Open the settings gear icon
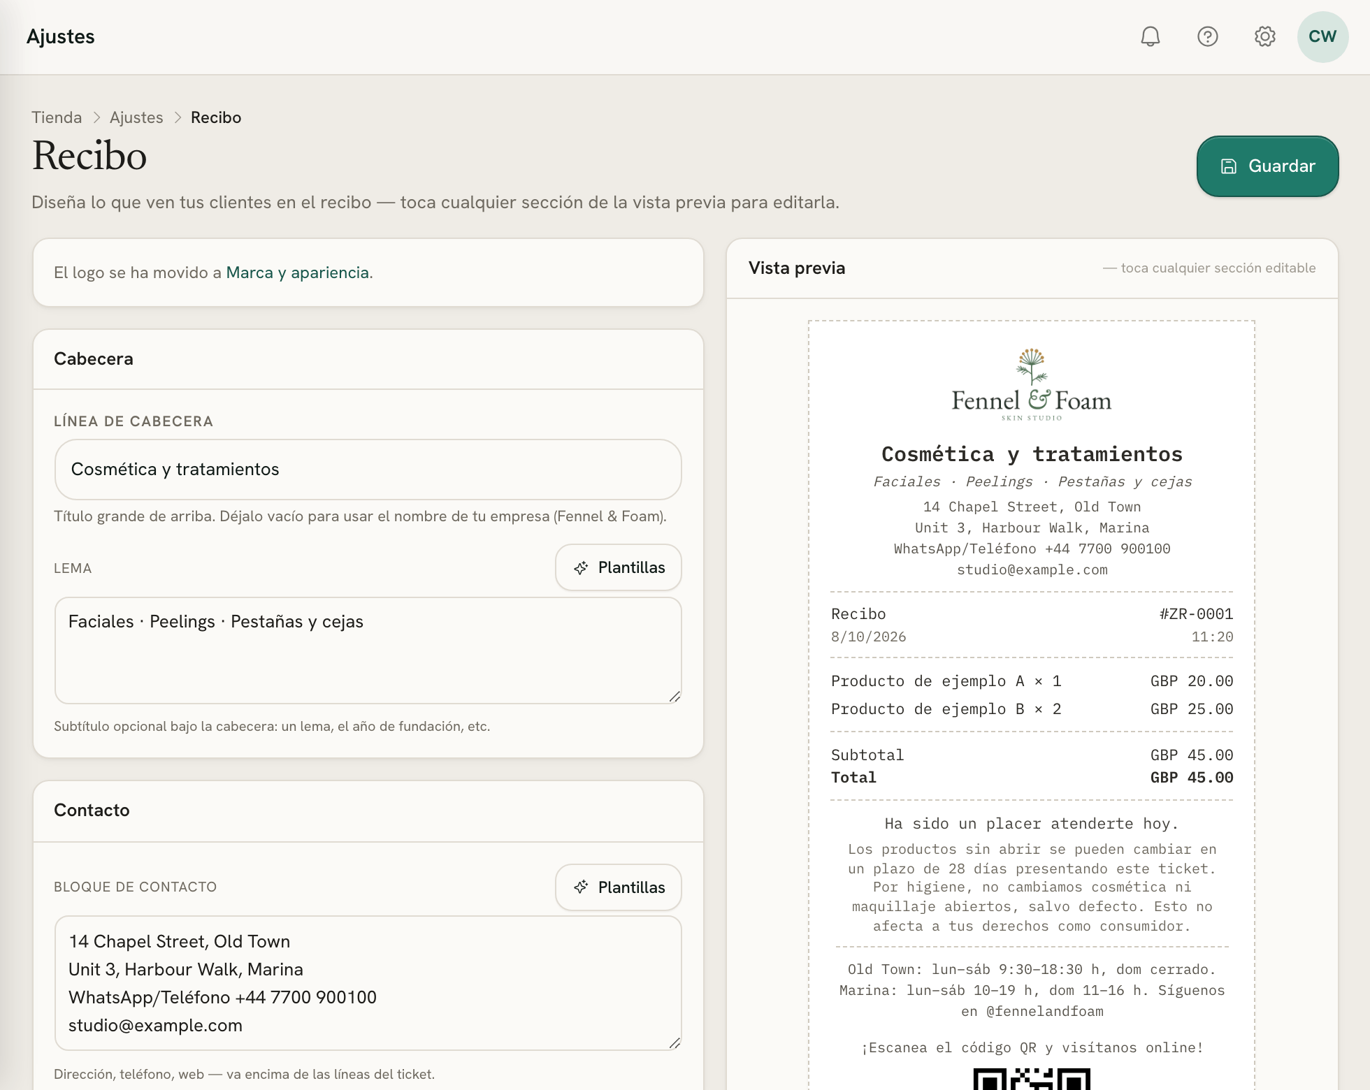Image resolution: width=1370 pixels, height=1090 pixels. click(1264, 36)
